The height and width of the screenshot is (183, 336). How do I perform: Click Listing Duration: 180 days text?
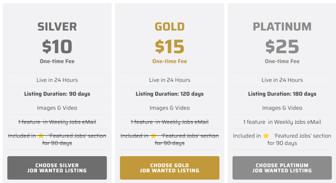[282, 94]
